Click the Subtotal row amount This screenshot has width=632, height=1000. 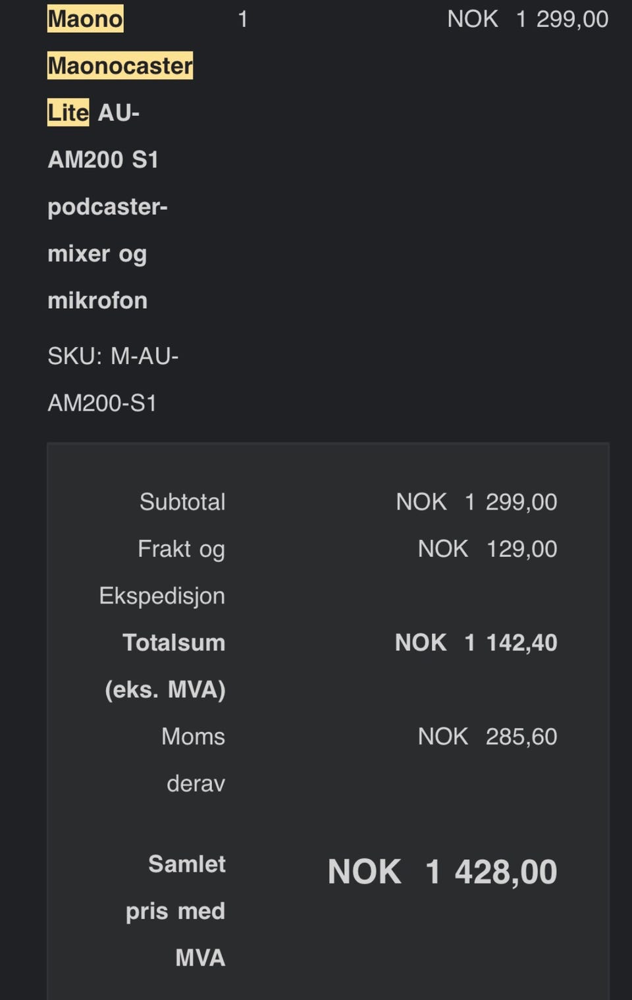pos(476,502)
